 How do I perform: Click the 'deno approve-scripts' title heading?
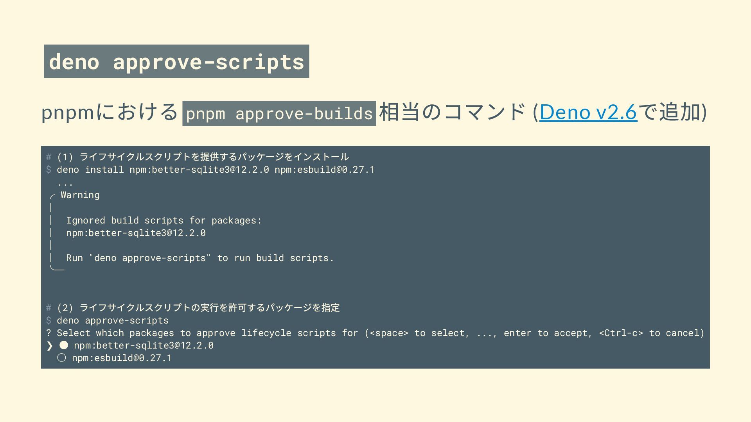click(176, 62)
